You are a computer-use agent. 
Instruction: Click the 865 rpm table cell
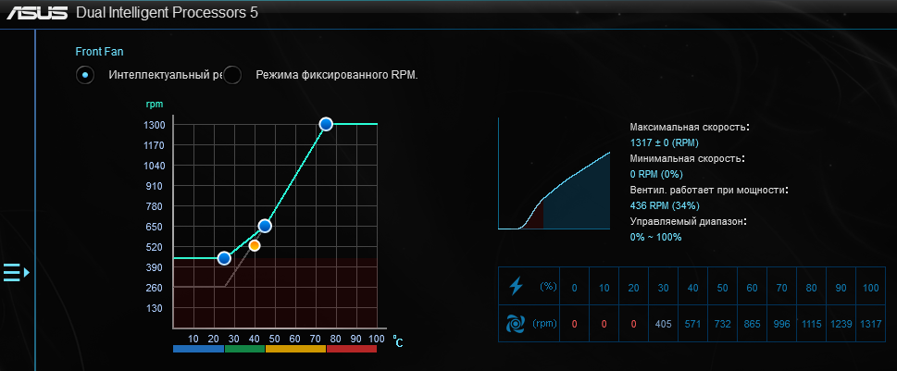[x=753, y=324]
